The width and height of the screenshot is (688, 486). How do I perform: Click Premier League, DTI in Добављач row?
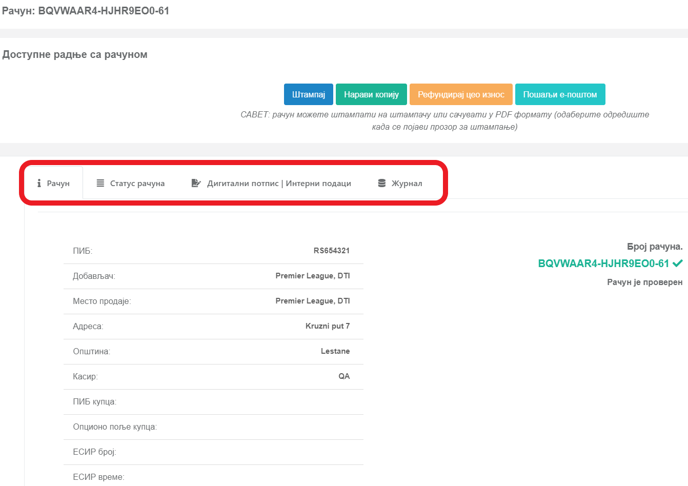[313, 276]
